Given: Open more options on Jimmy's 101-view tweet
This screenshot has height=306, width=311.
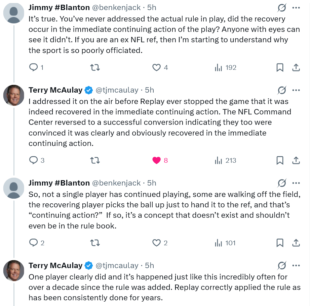Looking at the screenshot, I should [296, 183].
